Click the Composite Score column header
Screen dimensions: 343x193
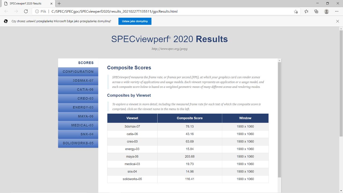(190, 118)
